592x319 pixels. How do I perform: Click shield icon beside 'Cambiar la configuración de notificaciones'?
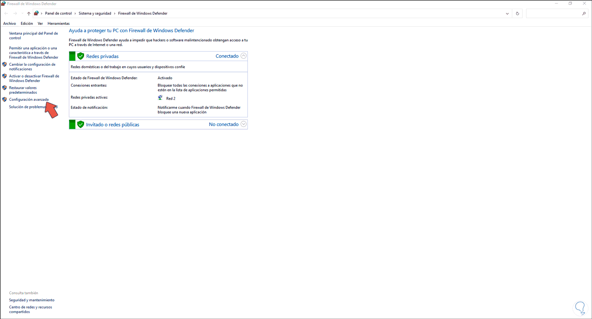coord(4,64)
